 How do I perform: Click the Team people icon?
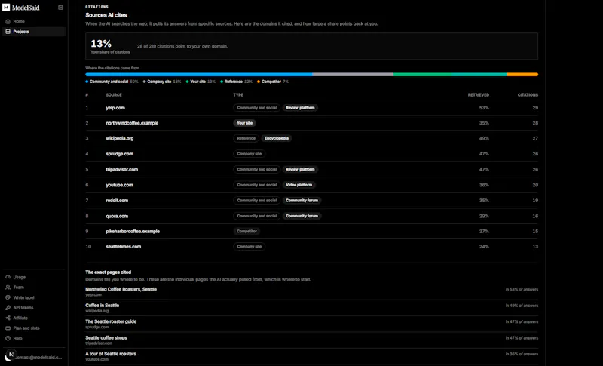tap(8, 287)
